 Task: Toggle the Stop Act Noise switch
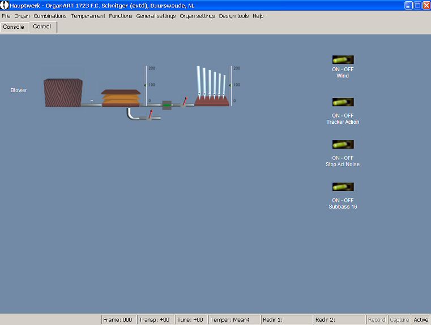click(343, 144)
